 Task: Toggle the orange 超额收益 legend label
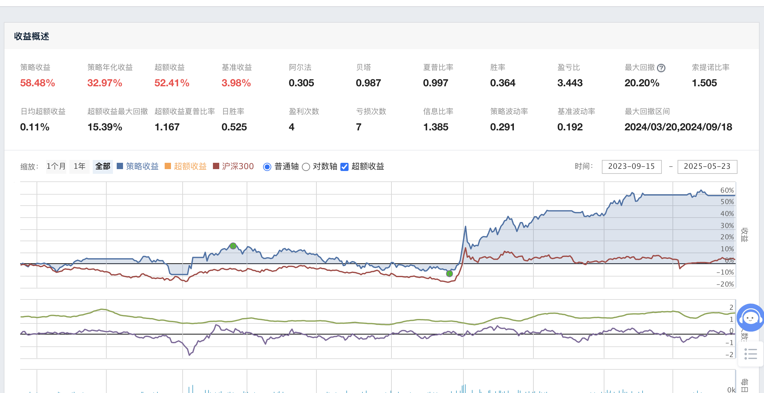[190, 166]
